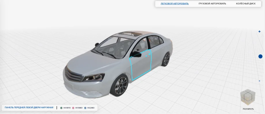Switch to ГРУЗОВОЙ АВТОМОБИЛЬ tab

pos(212,3)
